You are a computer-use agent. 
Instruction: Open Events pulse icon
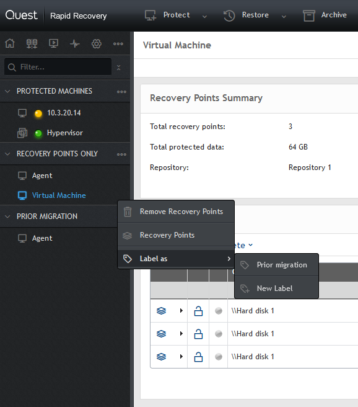75,43
